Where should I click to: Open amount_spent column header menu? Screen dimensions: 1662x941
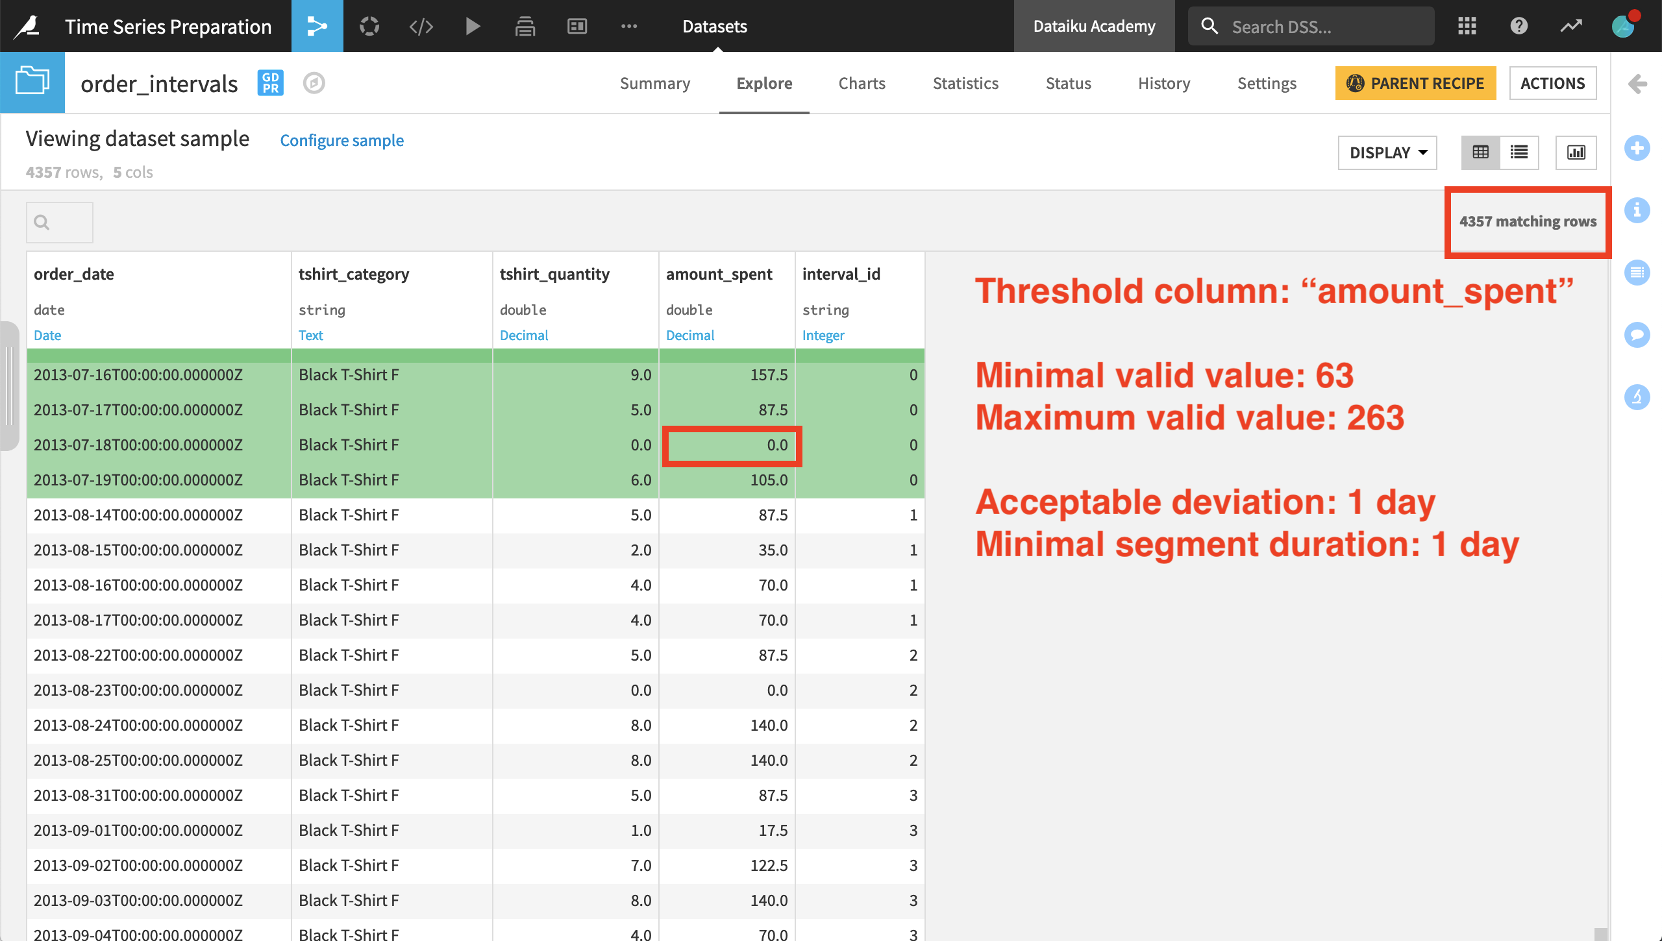719,274
